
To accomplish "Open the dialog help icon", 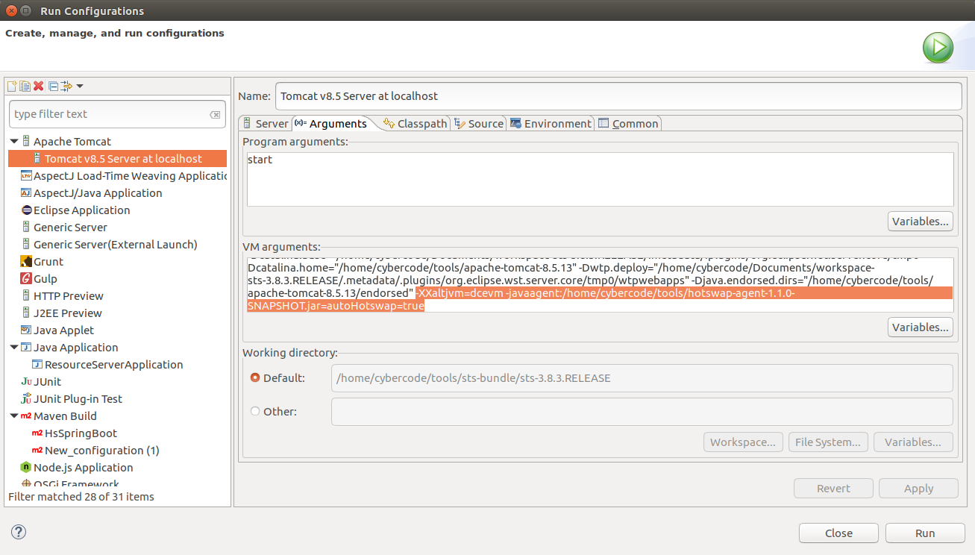I will click(19, 532).
